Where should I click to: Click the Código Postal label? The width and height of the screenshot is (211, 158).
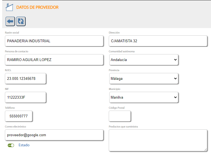117,108
